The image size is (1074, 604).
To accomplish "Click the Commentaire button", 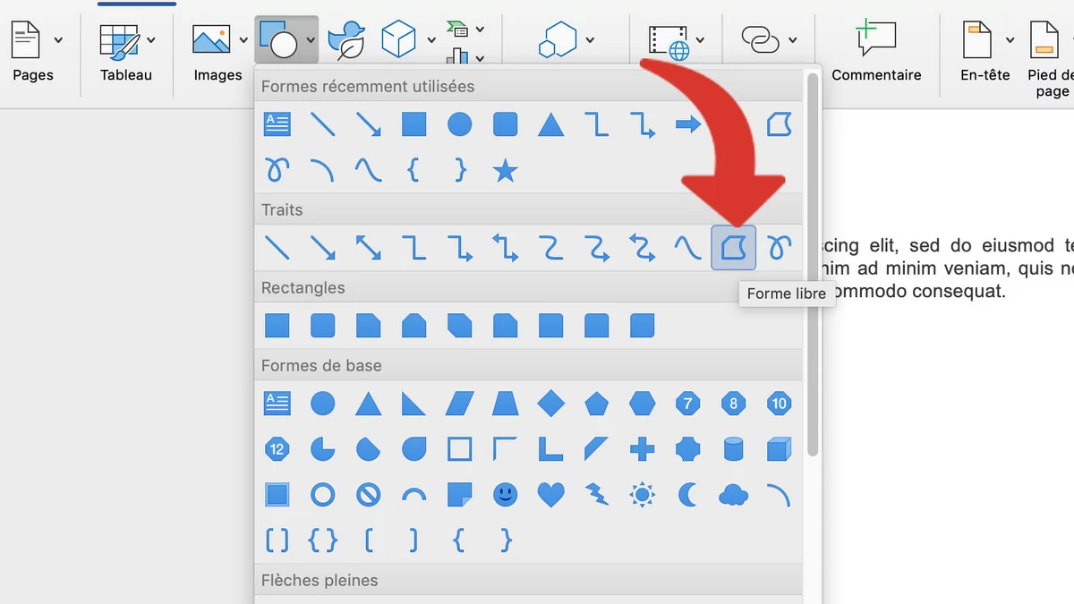I will click(875, 52).
